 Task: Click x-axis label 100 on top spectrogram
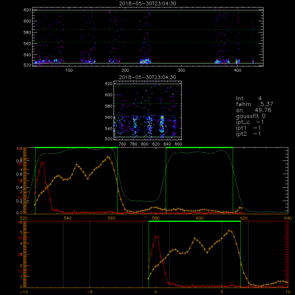[x=69, y=71]
